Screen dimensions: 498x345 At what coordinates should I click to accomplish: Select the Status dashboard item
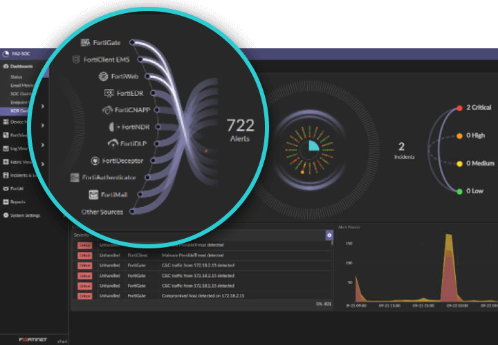[16, 77]
